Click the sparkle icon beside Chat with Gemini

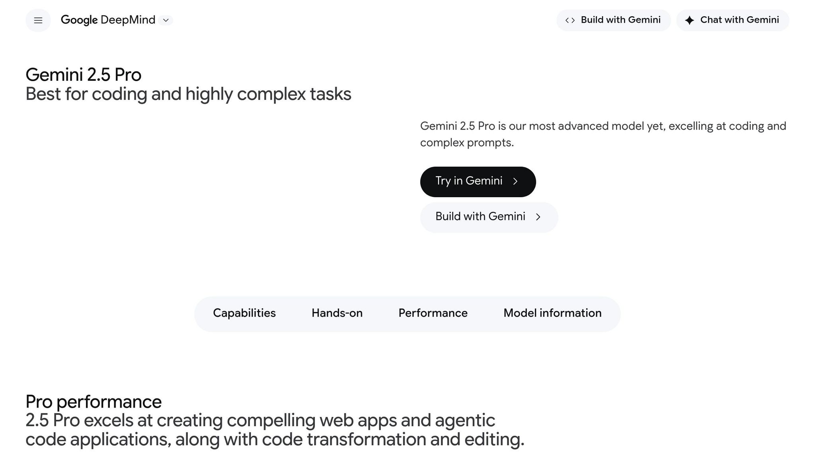689,20
